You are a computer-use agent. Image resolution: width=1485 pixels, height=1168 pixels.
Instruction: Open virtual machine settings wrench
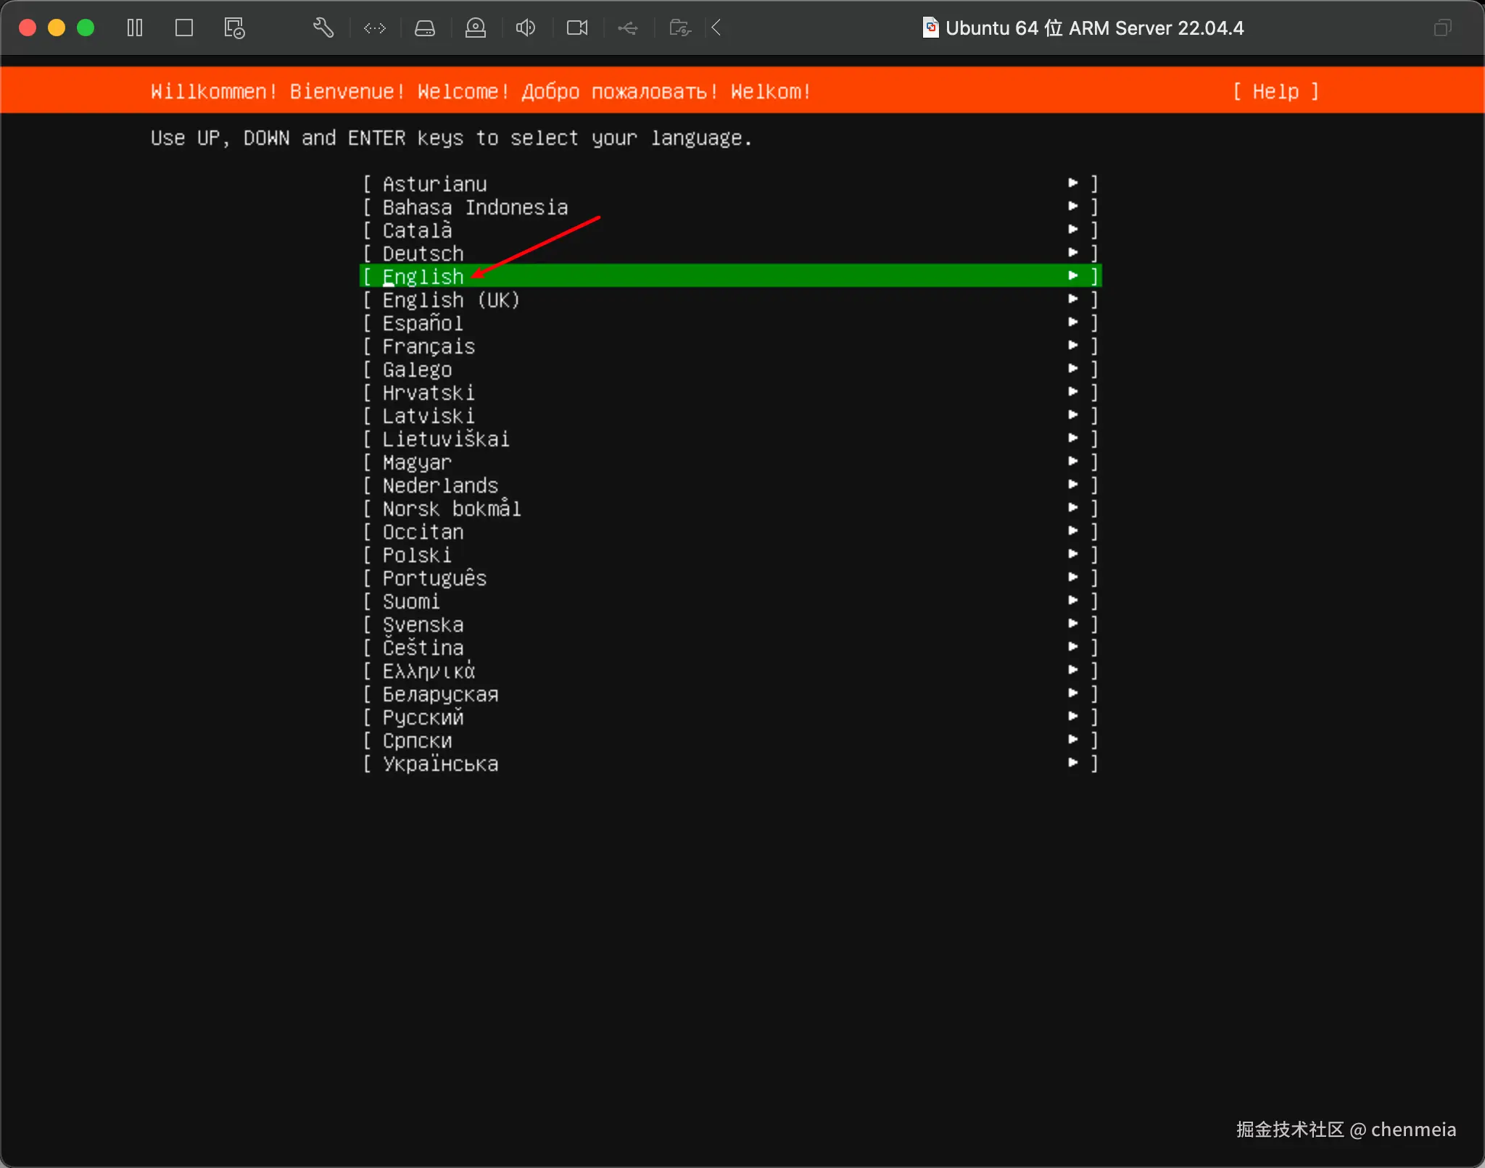pos(323,28)
